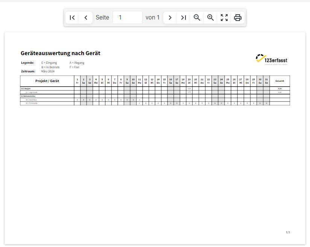Viewport: 310px width, 247px height.
Task: Select the 'Hochhaus' row label
Action: (31, 100)
